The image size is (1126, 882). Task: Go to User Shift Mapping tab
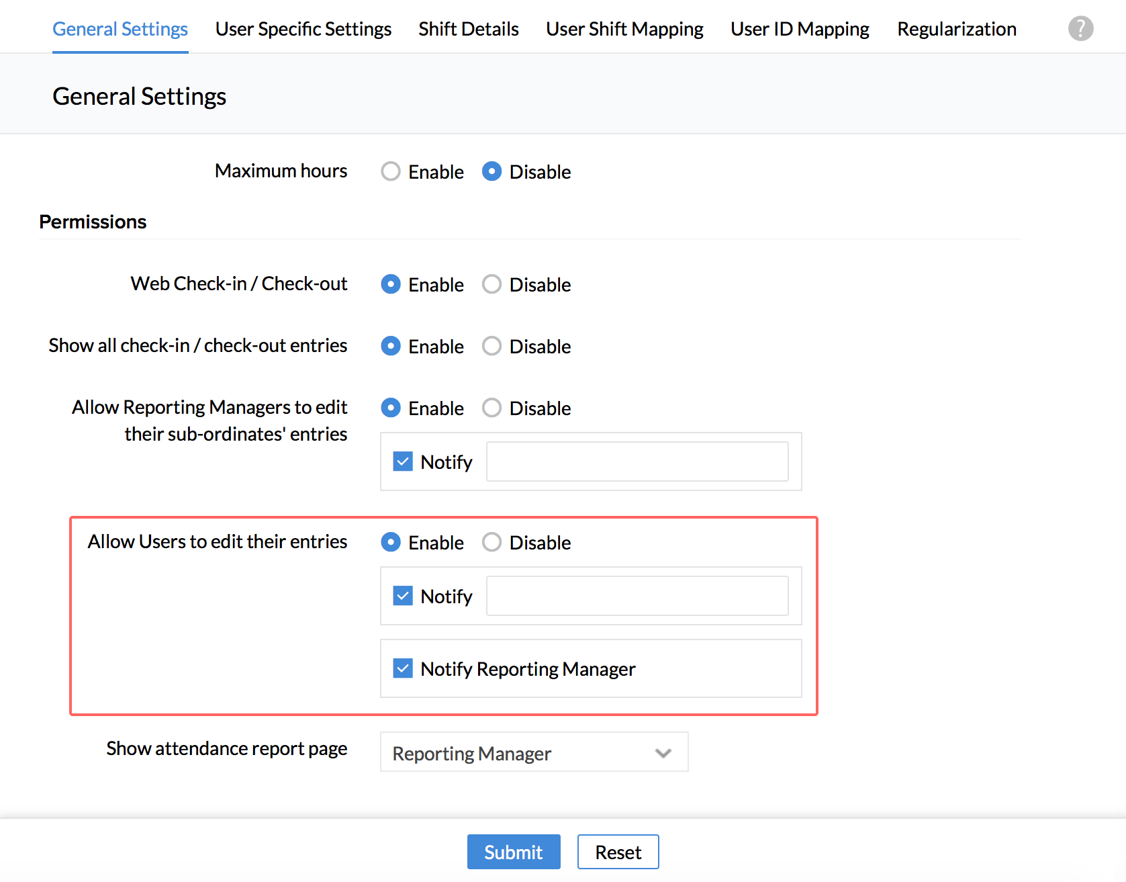(x=624, y=29)
